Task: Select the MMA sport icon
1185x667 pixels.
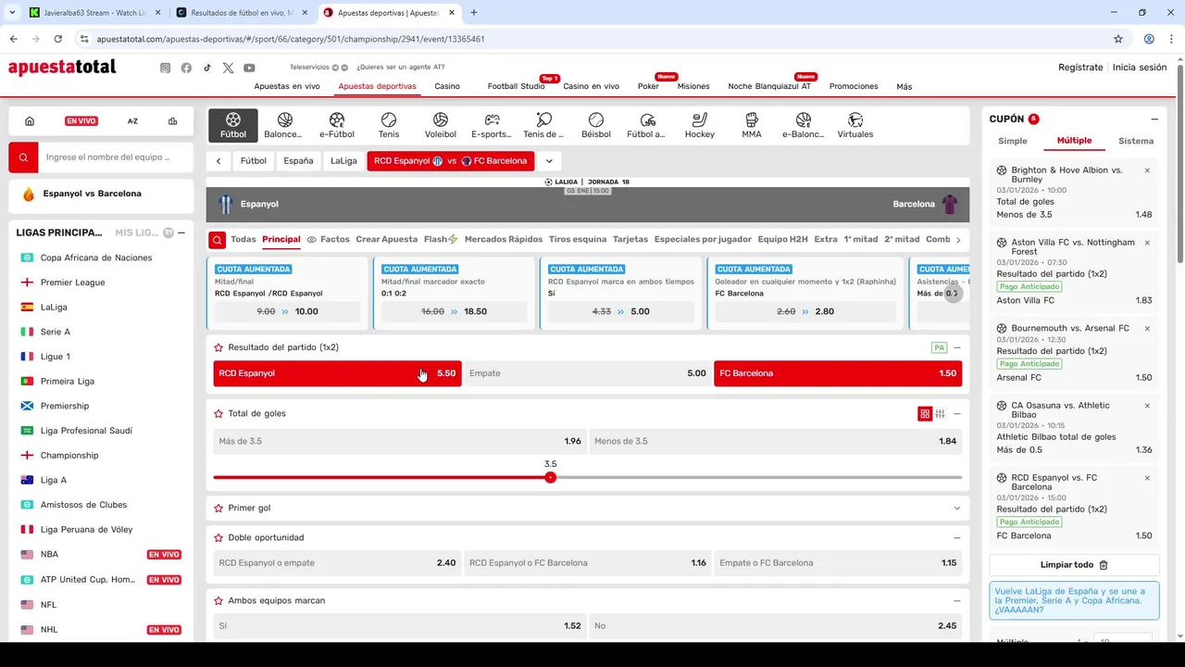Action: tap(752, 125)
